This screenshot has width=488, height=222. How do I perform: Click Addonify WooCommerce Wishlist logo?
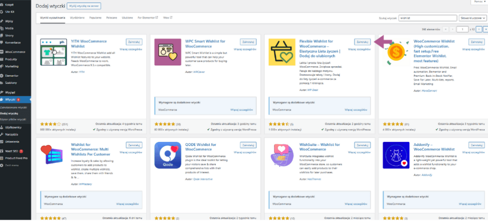tap(396, 155)
